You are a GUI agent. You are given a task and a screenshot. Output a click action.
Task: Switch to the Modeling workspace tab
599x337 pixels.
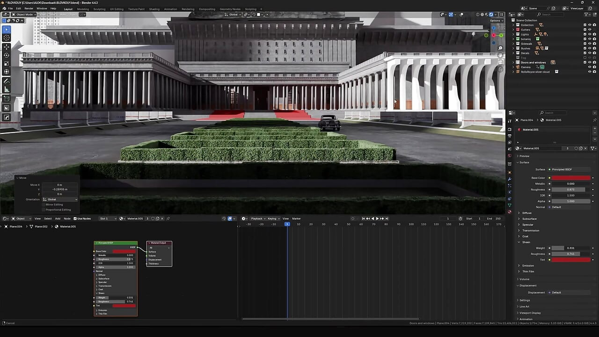pos(83,9)
